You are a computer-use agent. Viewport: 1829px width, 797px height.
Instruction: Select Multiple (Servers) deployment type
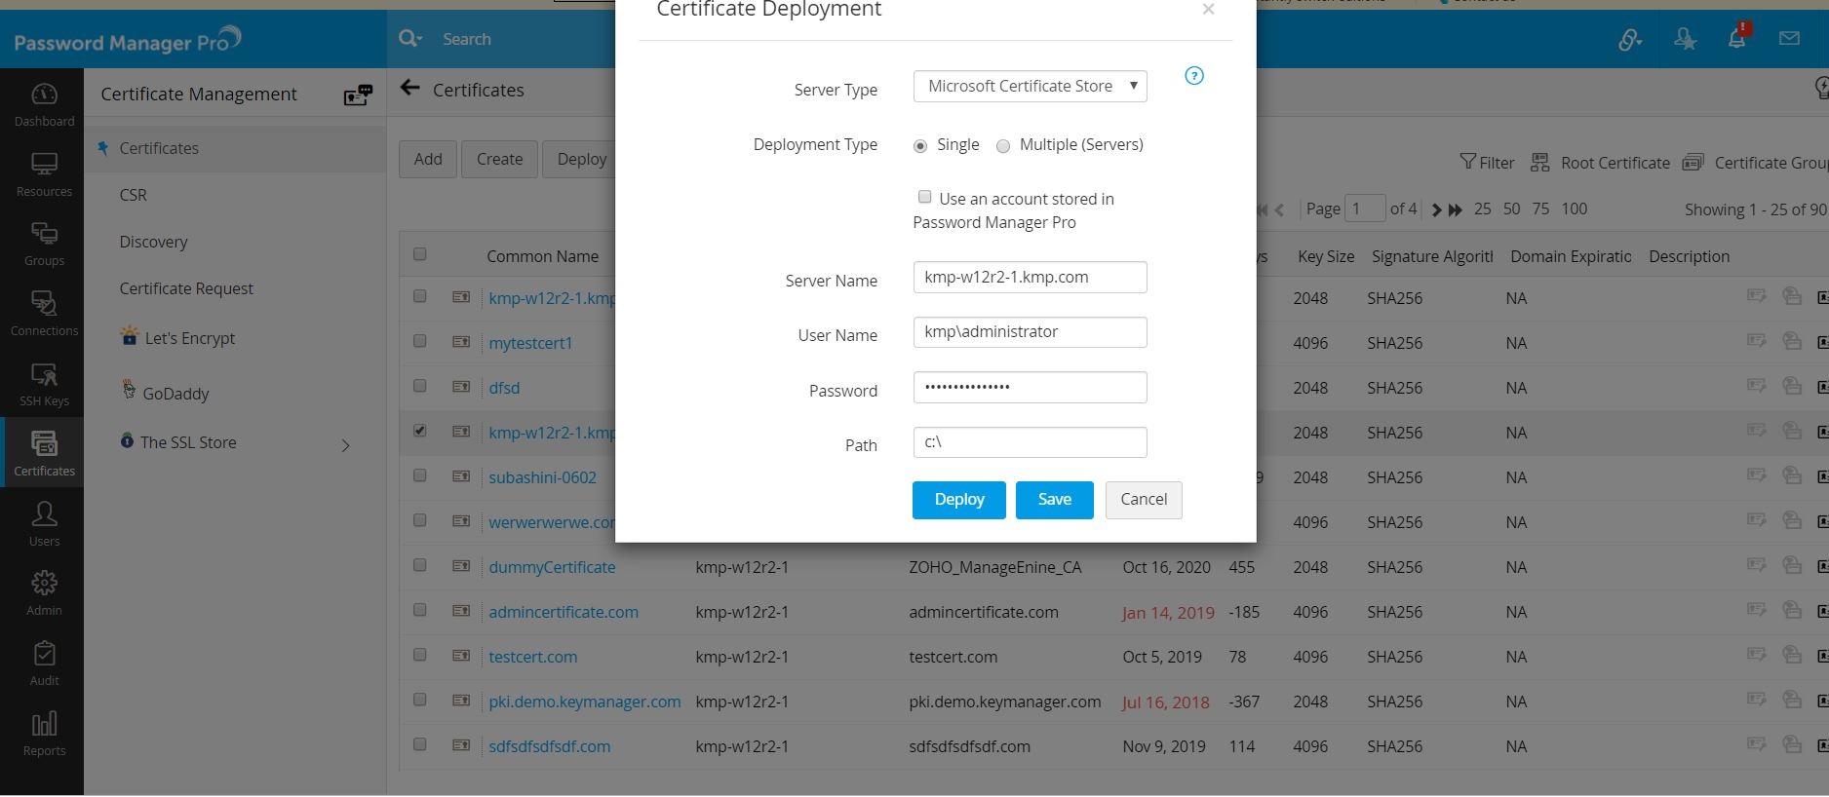(x=1002, y=146)
